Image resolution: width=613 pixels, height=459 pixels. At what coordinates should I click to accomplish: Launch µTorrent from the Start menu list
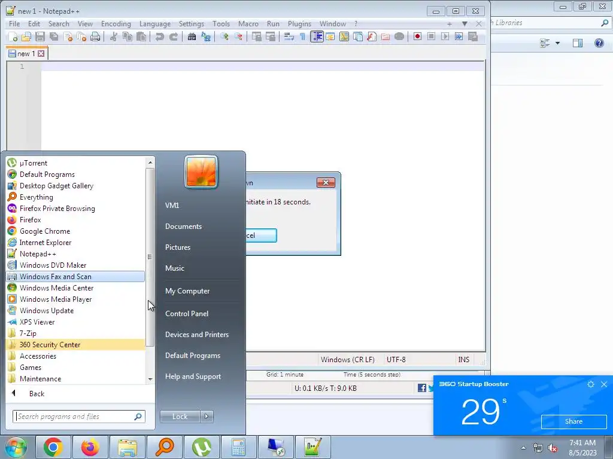(75, 163)
